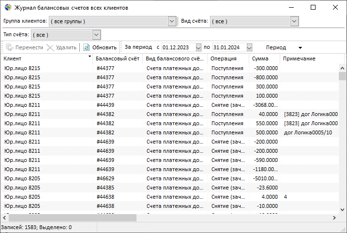Select the row with amount -590.0000
This screenshot has height=233, width=347.
169,160
